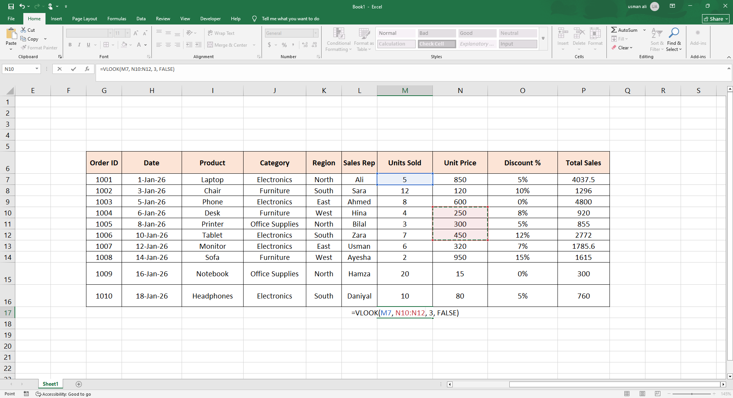Copy the selection

point(29,39)
